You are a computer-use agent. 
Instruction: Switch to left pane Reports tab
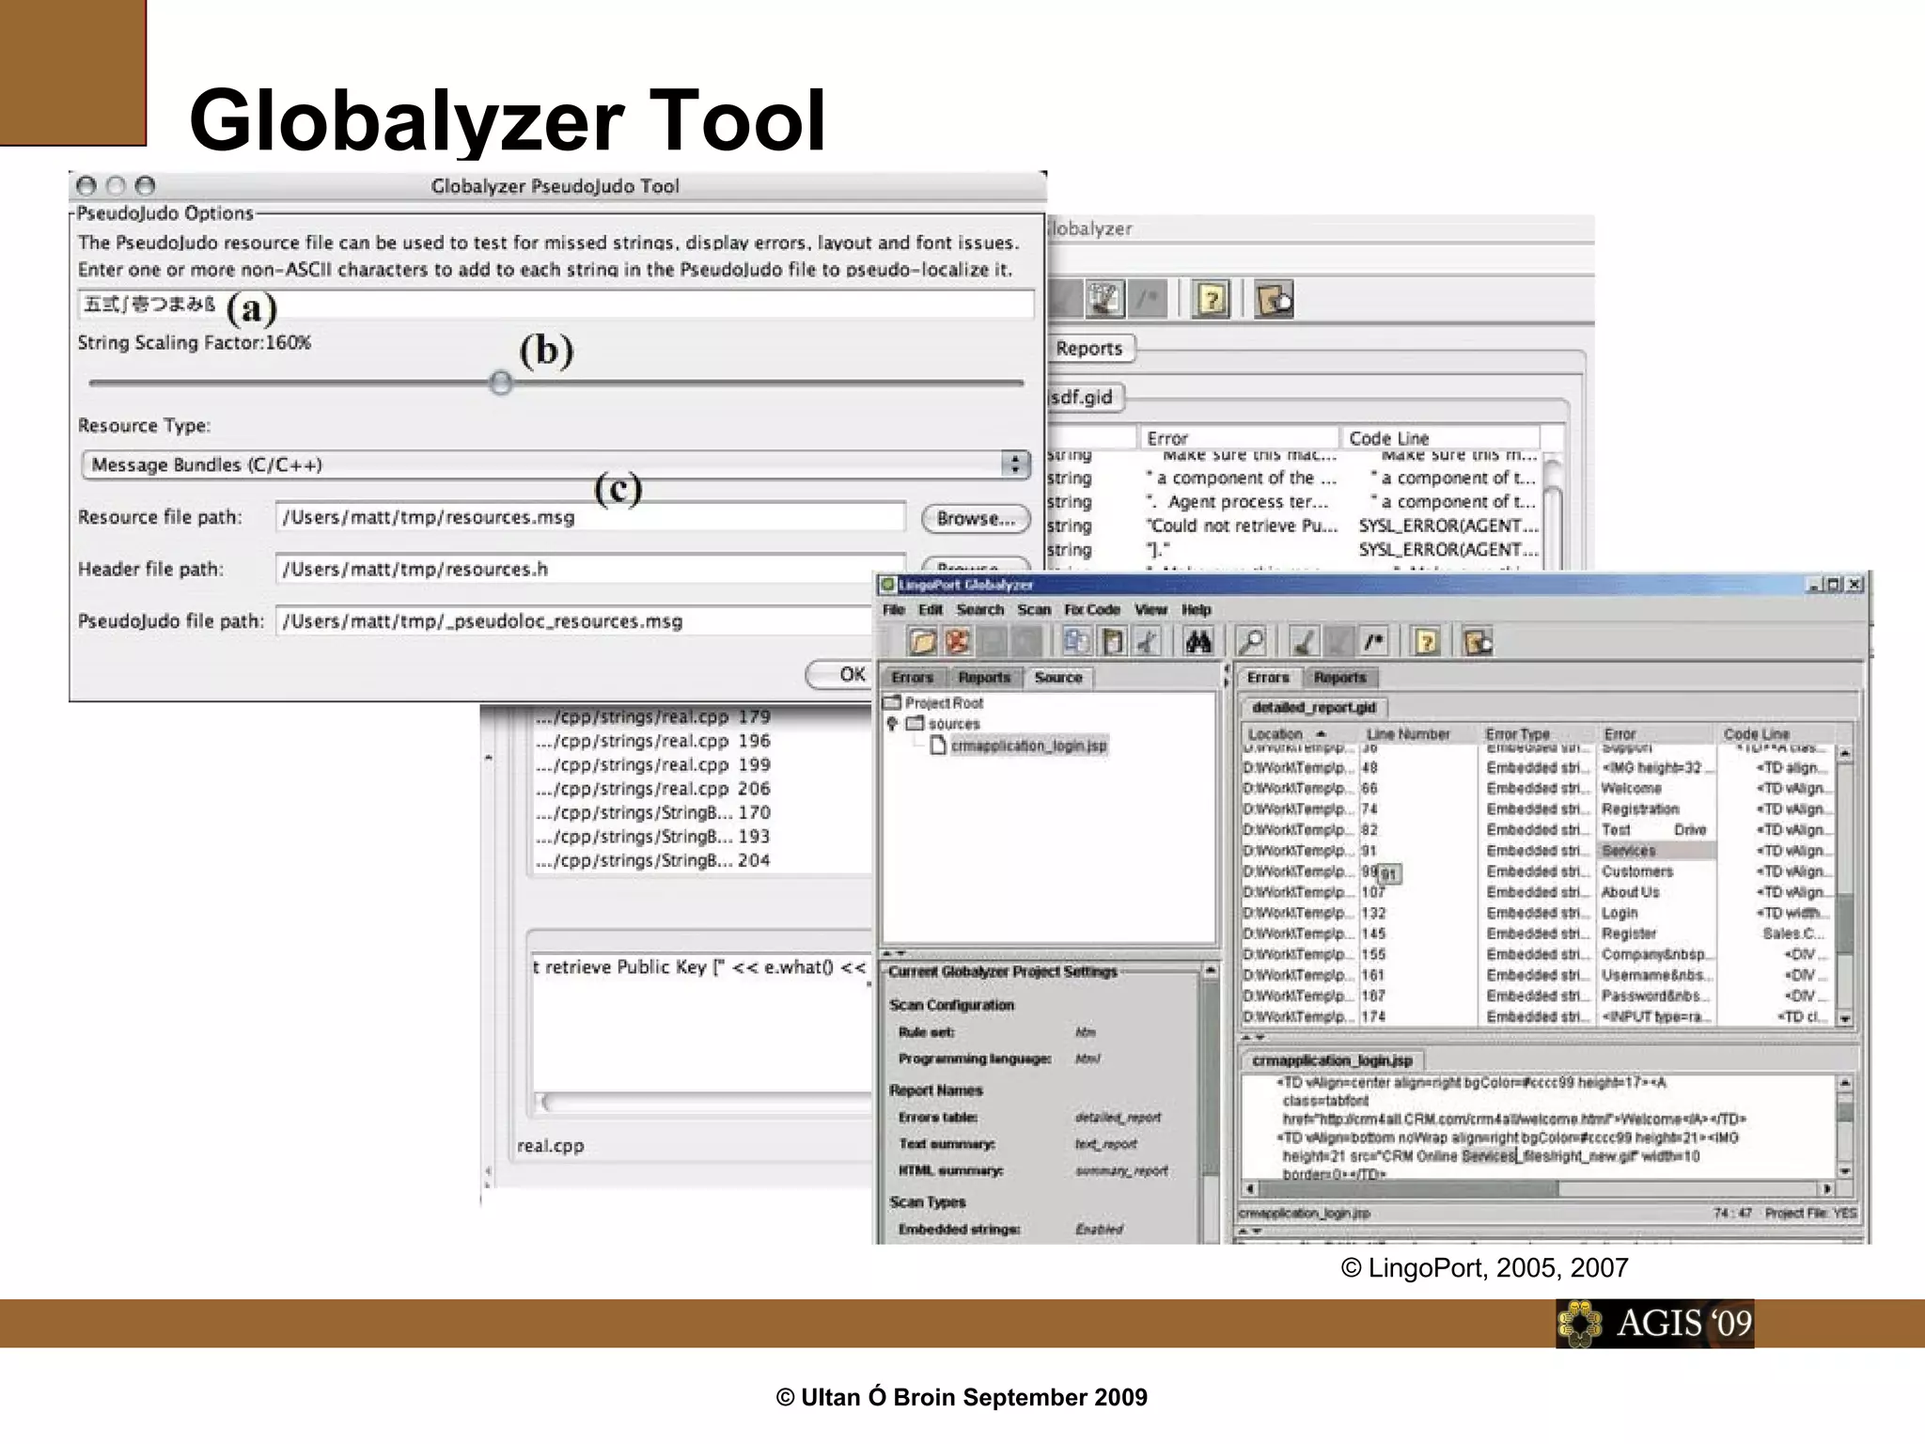point(984,678)
